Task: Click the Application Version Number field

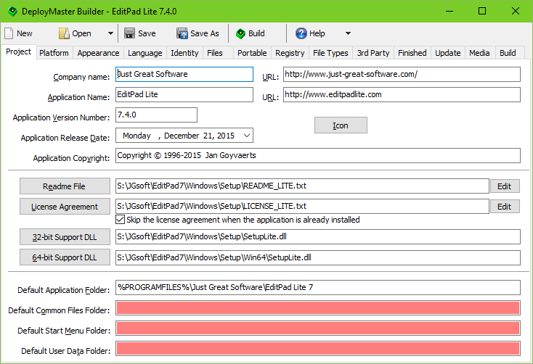Action: click(x=156, y=115)
